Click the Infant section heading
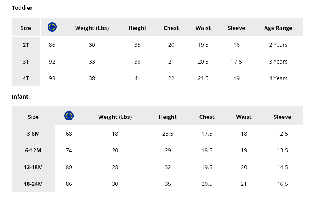Screen dimensions: 314x203 tap(20, 97)
